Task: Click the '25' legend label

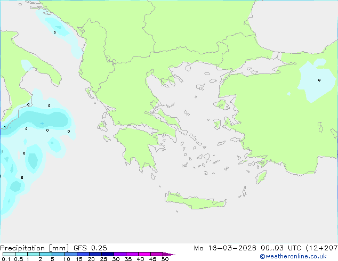Action: click(103, 259)
